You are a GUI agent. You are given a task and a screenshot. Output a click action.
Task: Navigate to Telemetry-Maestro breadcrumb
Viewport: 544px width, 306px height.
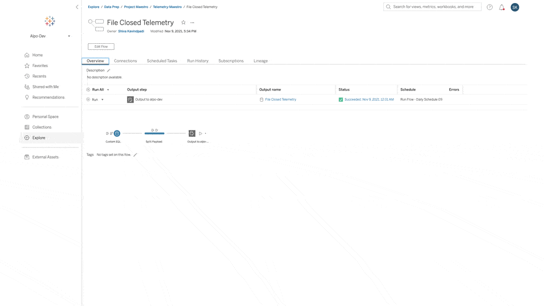click(x=167, y=7)
